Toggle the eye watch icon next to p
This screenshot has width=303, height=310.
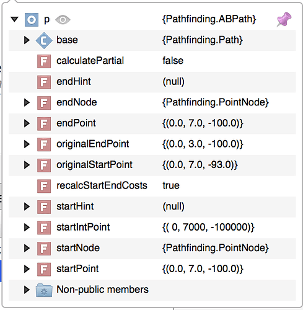[x=63, y=20]
